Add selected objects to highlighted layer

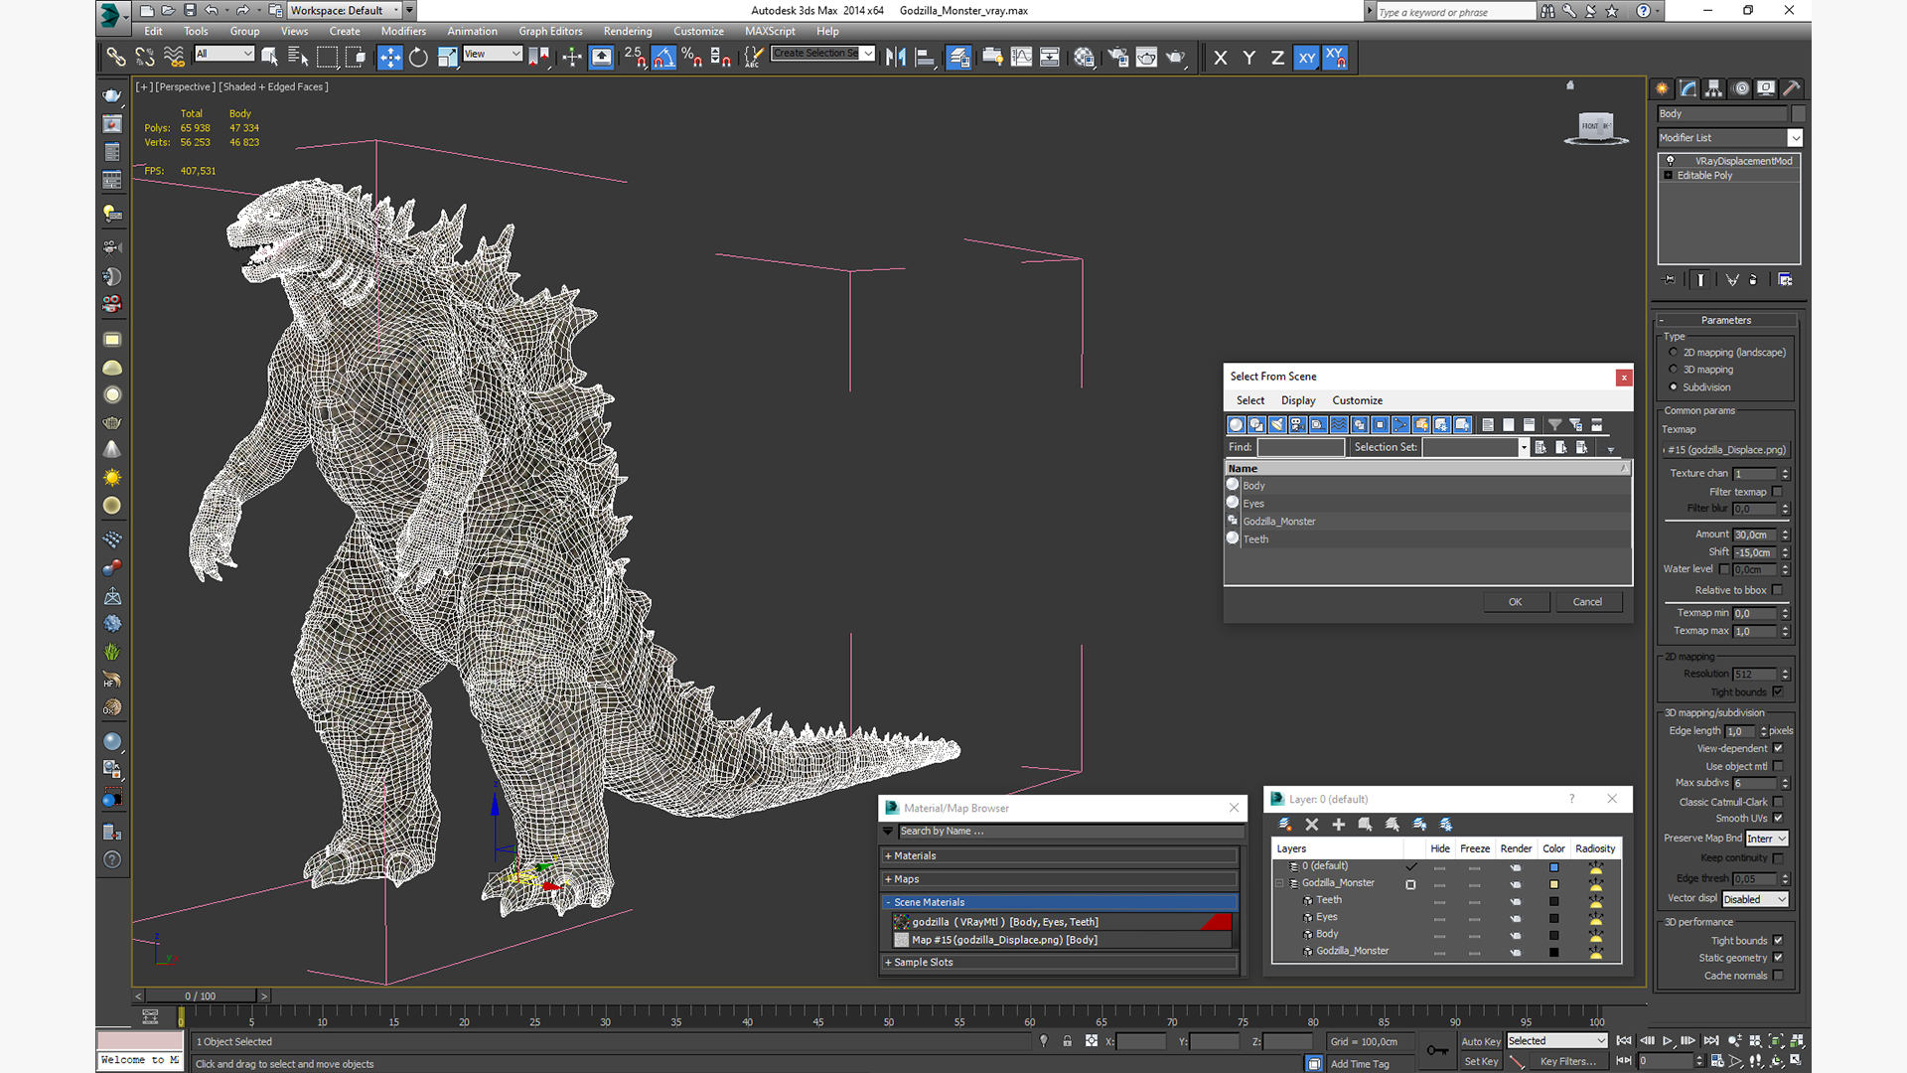pos(1339,825)
